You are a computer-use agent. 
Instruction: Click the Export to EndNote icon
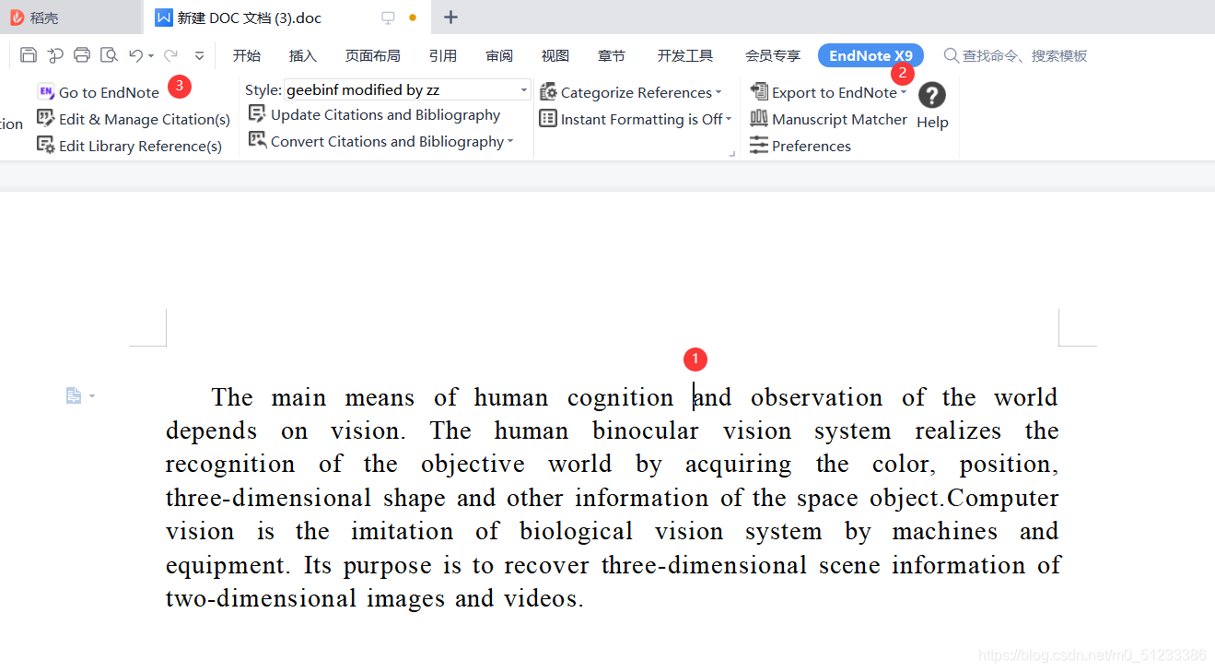tap(759, 91)
